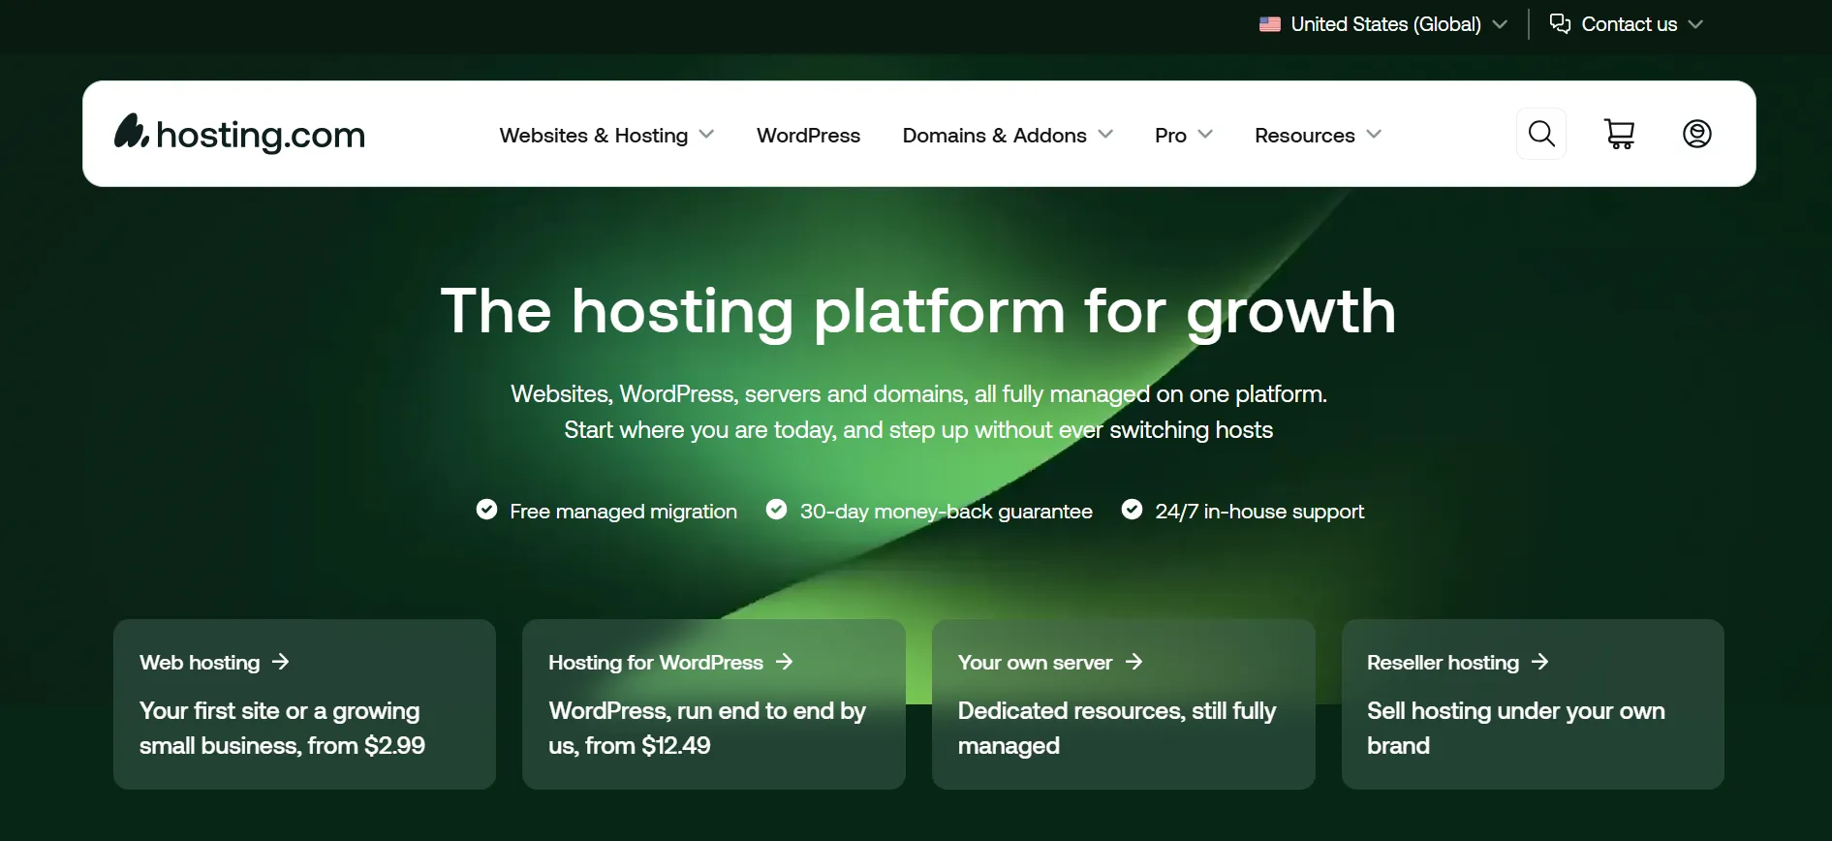This screenshot has width=1832, height=841.
Task: Expand the Resources menu
Action: 1318,136
